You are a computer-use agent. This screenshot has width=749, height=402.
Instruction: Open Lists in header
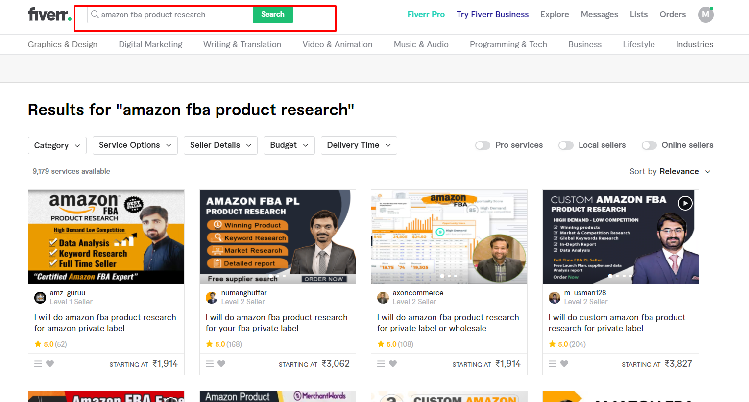[639, 15]
